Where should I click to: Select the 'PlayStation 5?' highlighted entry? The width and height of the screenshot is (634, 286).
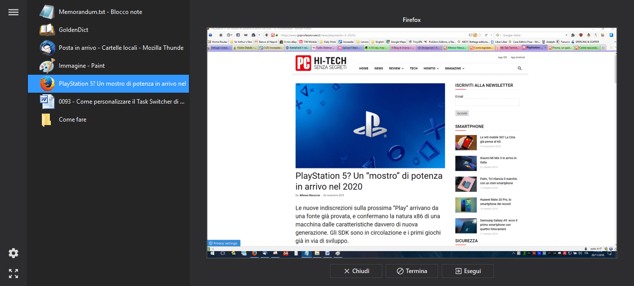[123, 84]
